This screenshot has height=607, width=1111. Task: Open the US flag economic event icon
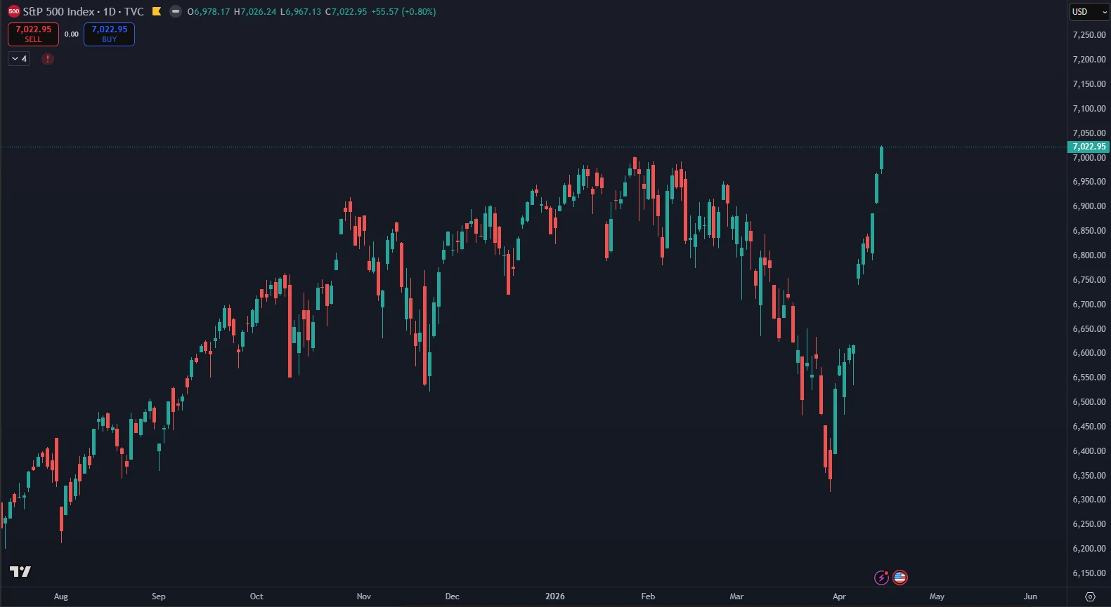coord(900,578)
